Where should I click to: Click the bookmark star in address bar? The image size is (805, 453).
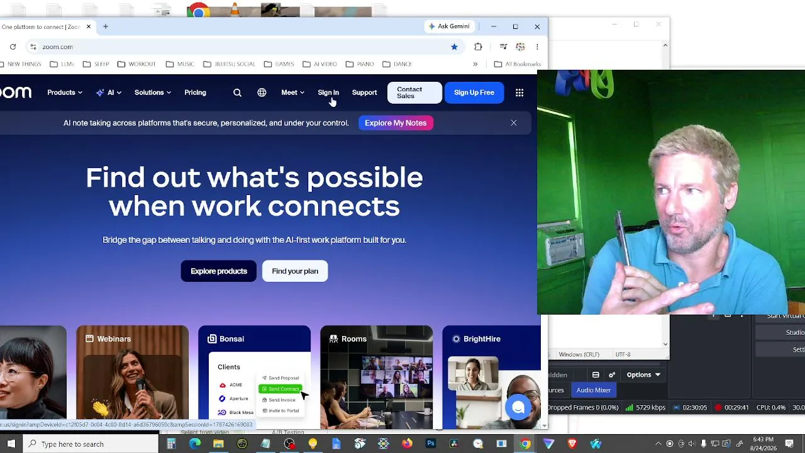pyautogui.click(x=454, y=47)
